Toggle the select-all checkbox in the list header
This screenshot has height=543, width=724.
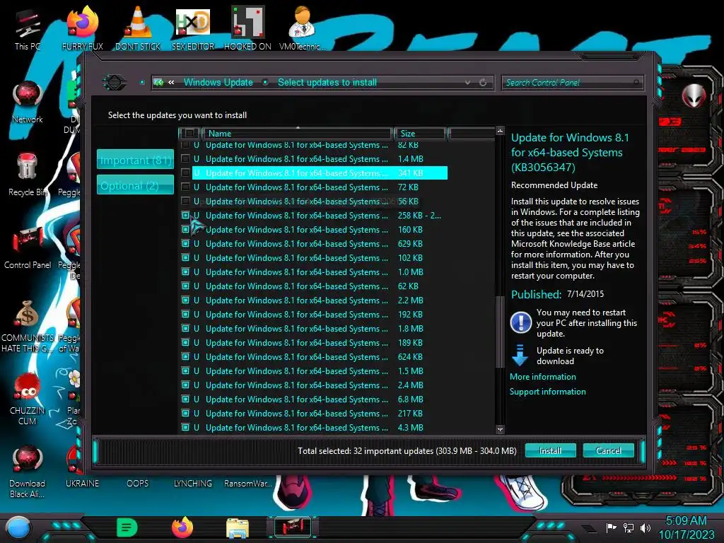click(x=189, y=134)
